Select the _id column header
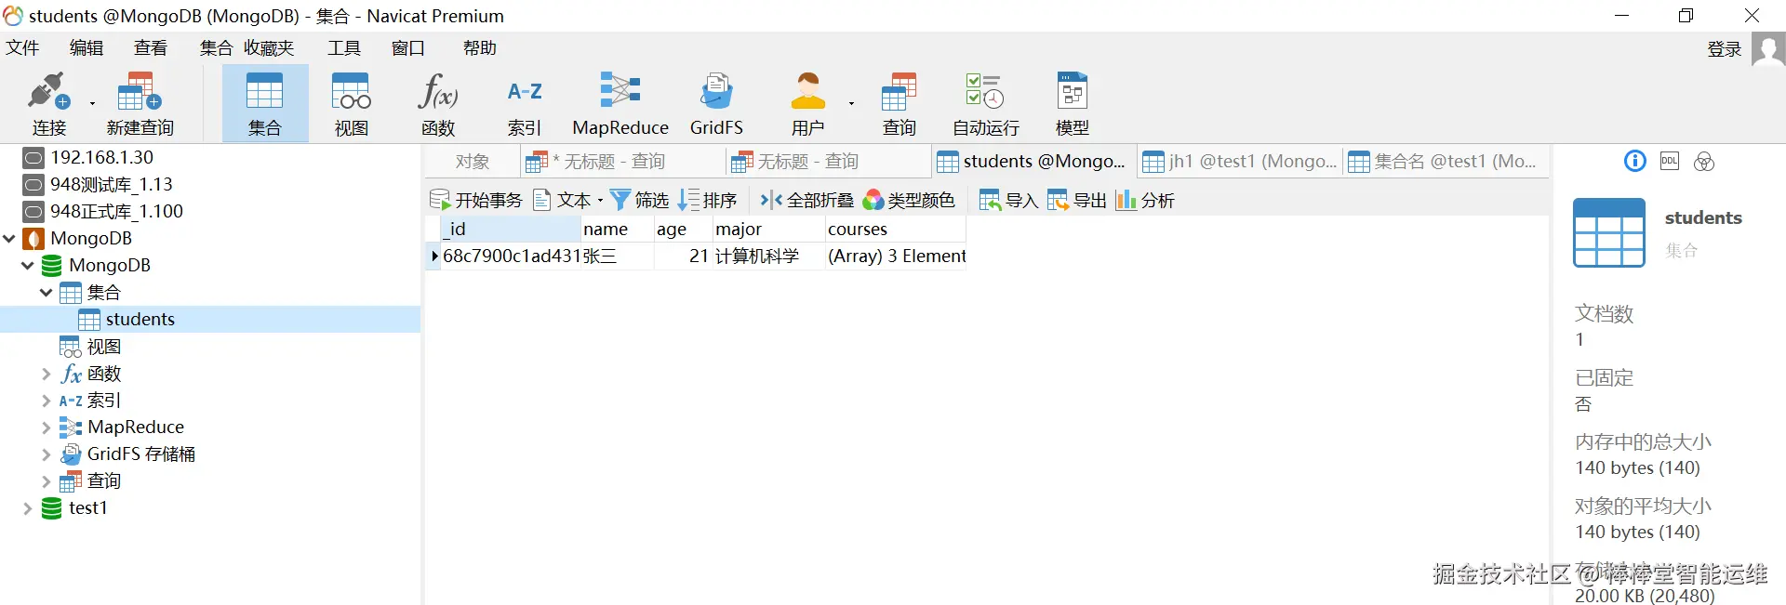Screen dimensions: 1786x605 [x=510, y=229]
